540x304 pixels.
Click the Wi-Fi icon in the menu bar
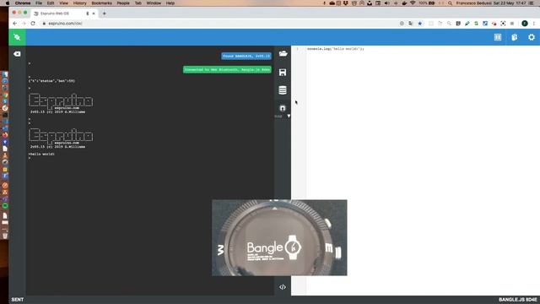point(413,3)
